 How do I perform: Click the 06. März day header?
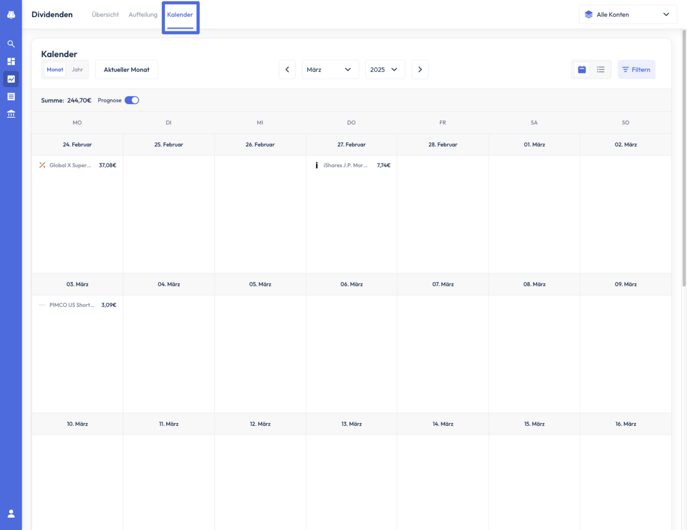(x=352, y=284)
